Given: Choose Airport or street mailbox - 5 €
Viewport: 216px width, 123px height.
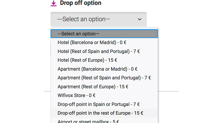Looking at the screenshot, I should pos(104,121).
